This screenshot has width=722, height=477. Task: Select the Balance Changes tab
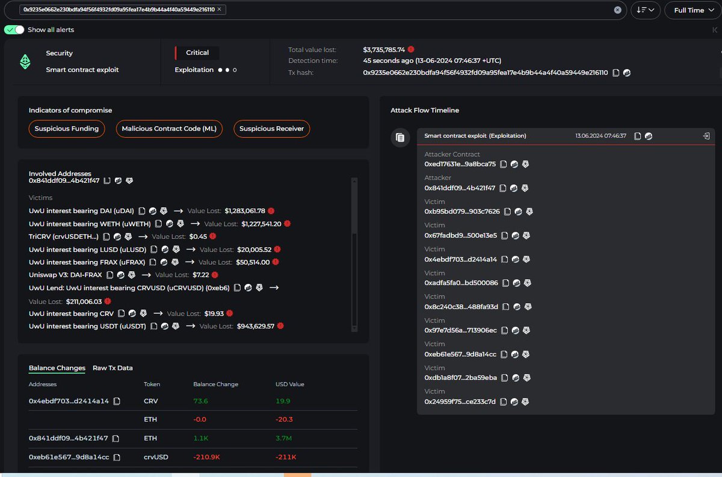click(57, 368)
